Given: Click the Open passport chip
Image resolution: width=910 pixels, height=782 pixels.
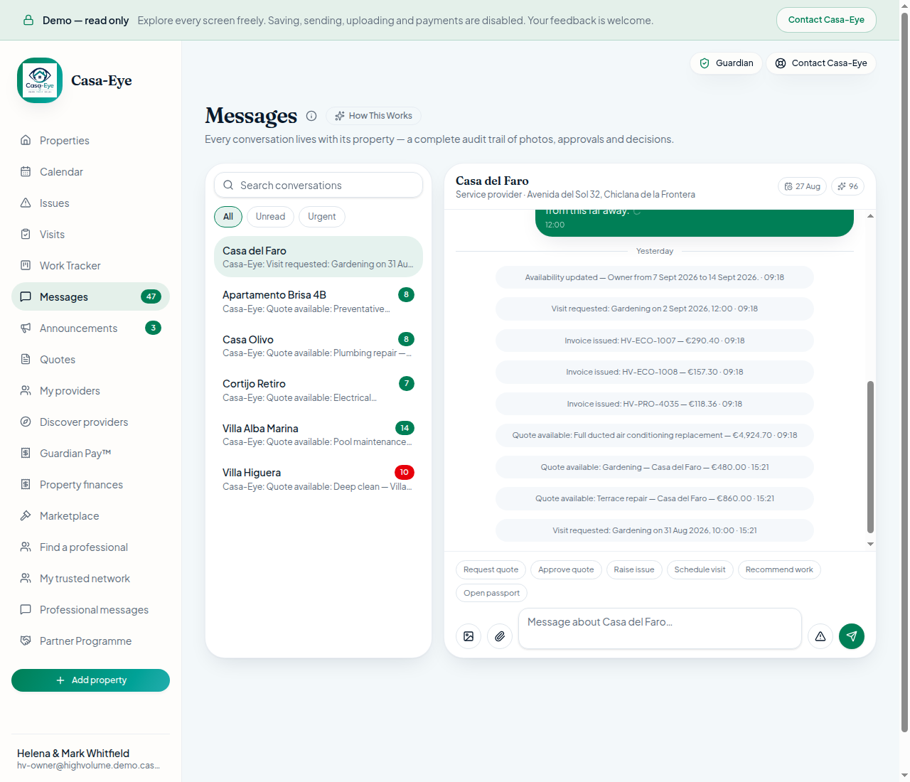Looking at the screenshot, I should click(x=491, y=594).
